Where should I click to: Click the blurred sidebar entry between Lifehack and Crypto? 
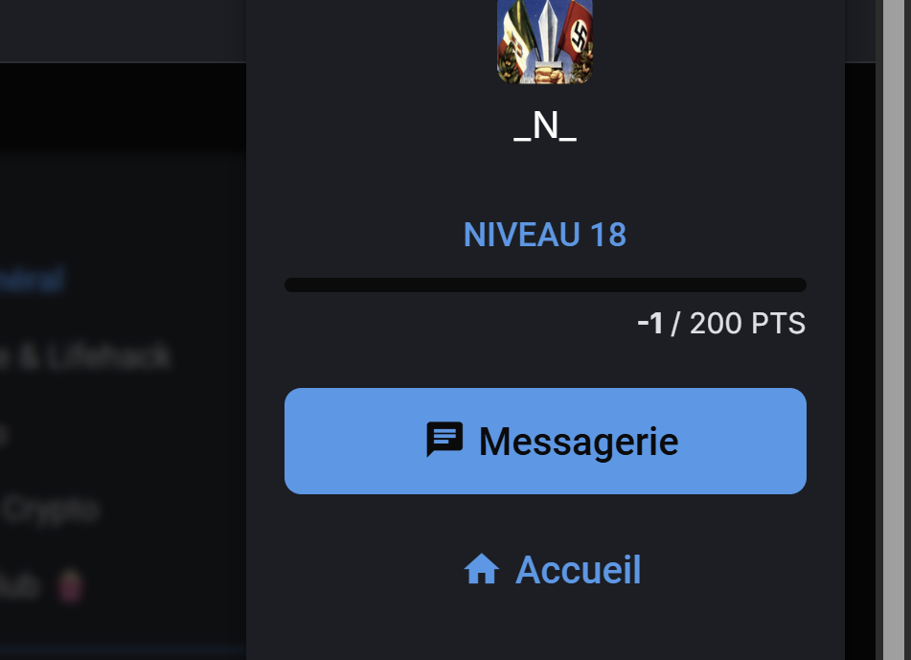pos(4,433)
